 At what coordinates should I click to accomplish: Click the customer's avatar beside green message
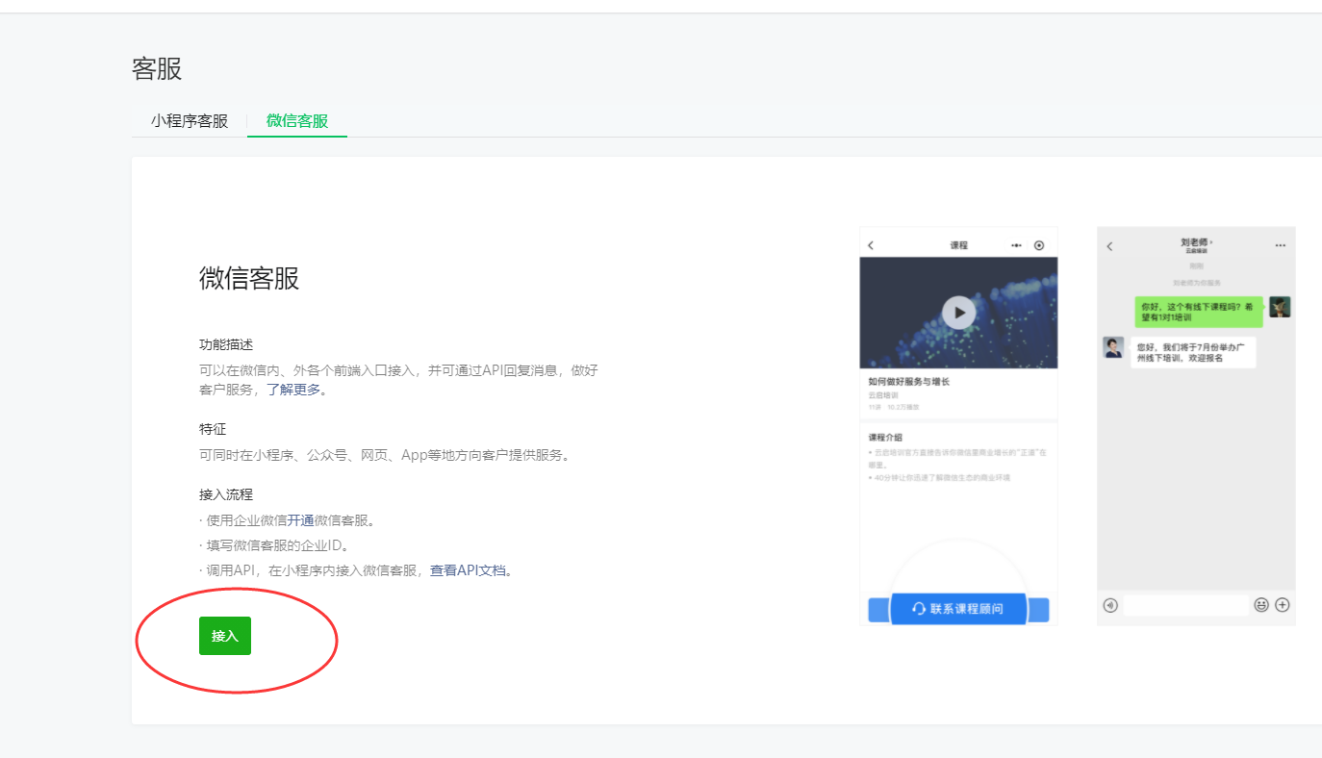tap(1280, 307)
